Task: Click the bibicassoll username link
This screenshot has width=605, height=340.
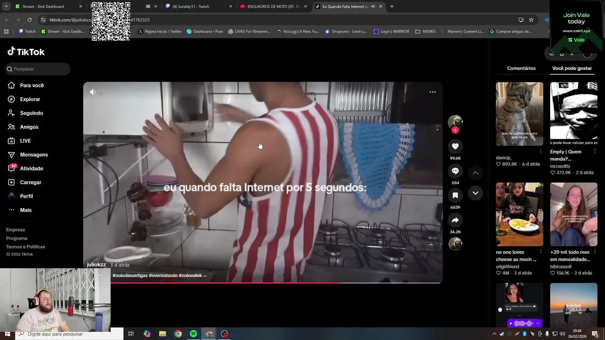Action: pyautogui.click(x=561, y=267)
